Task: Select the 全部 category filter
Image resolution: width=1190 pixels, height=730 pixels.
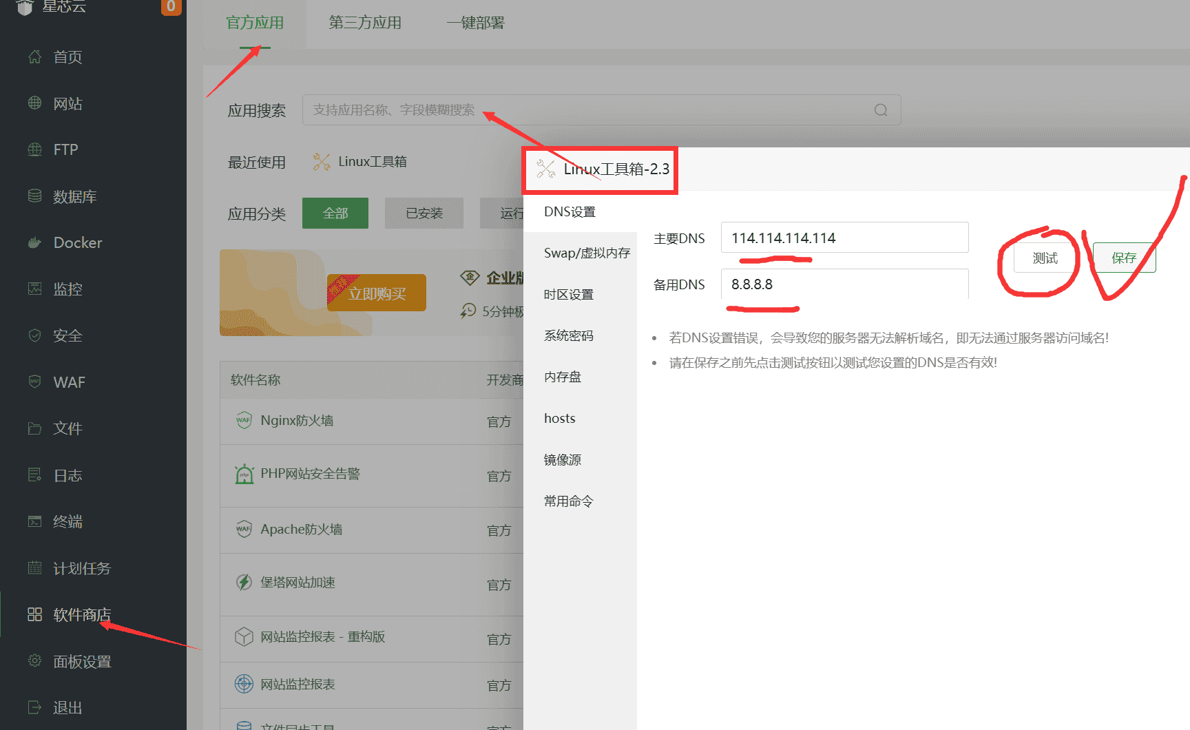Action: coord(335,213)
